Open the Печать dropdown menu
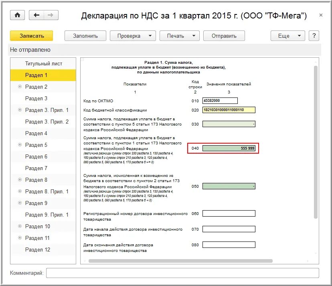 click(180, 36)
